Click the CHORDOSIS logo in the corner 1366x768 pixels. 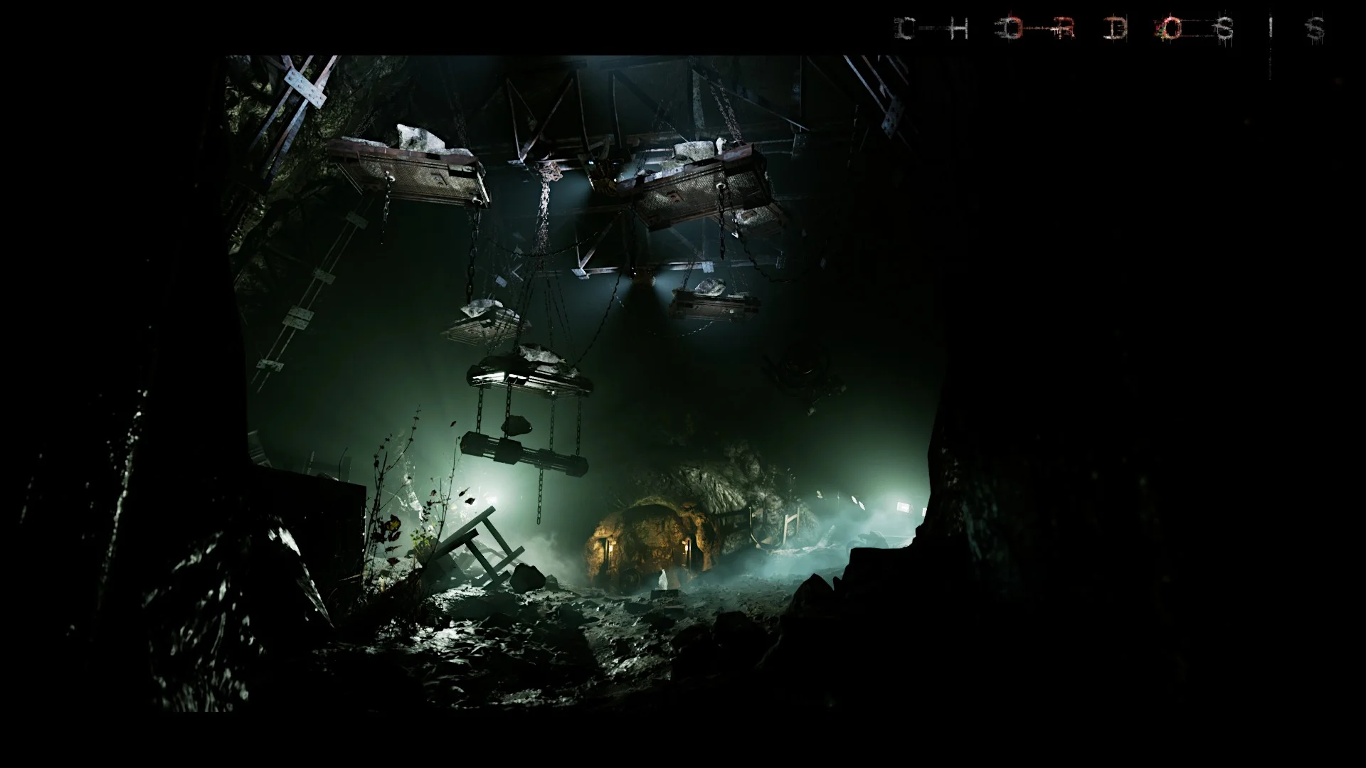coord(1110,29)
